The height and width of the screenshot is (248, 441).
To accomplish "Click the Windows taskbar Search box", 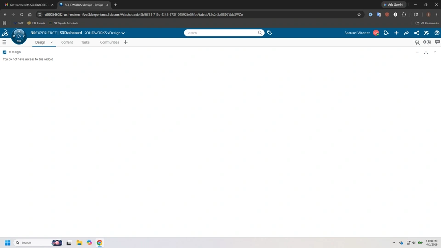I will (38, 242).
